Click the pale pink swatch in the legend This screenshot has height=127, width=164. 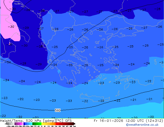point(23,124)
